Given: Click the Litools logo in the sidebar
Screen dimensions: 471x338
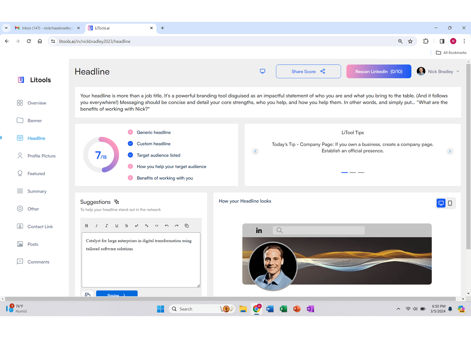Looking at the screenshot, I should pyautogui.click(x=34, y=80).
